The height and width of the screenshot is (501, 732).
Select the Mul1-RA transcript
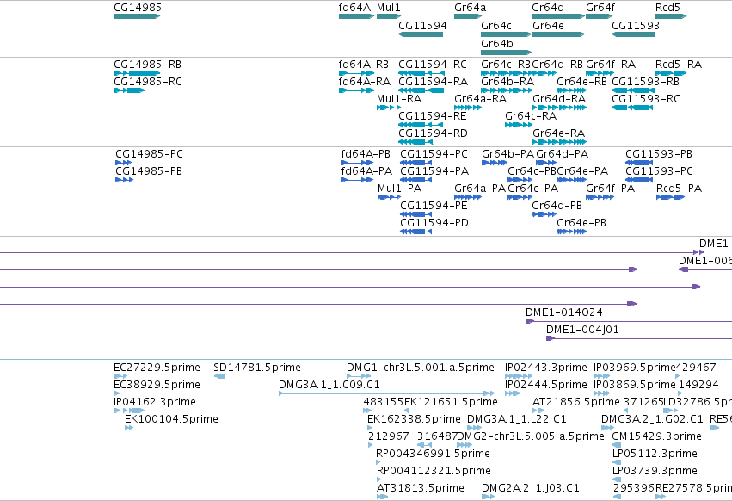[389, 108]
